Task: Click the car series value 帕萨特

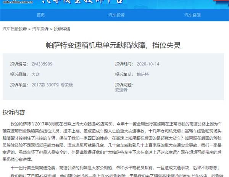Action: 143,74
